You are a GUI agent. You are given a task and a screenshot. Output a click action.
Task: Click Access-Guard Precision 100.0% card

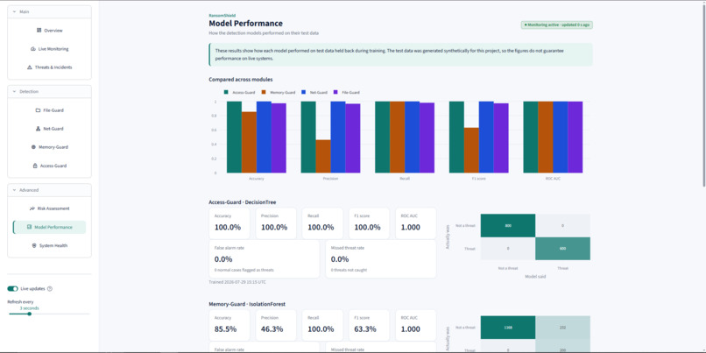point(276,223)
